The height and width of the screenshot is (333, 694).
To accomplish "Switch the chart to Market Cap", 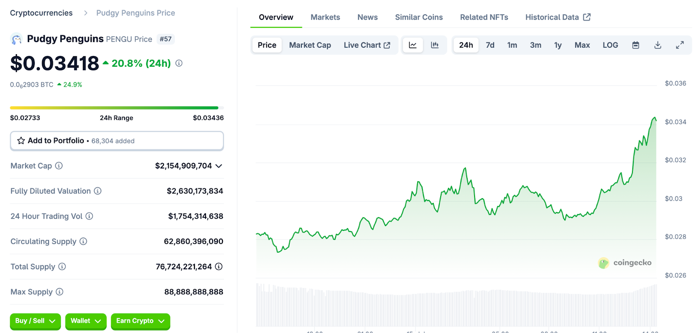I will (x=310, y=45).
